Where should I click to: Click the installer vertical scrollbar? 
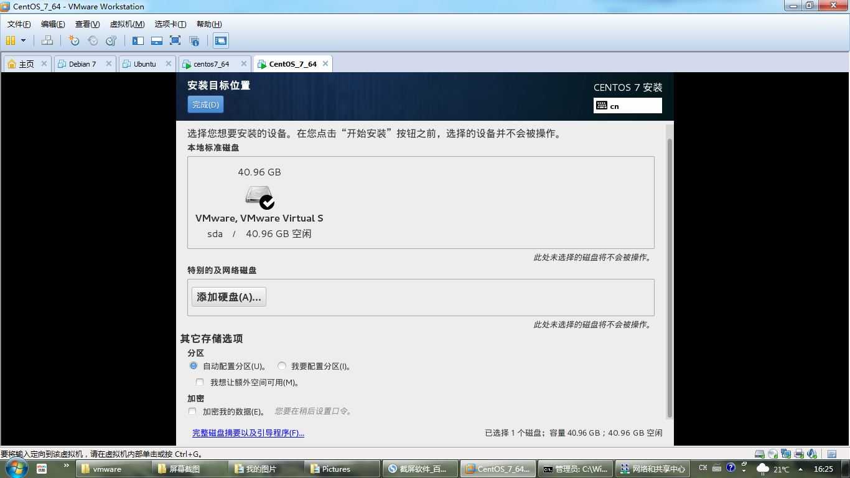(x=670, y=278)
